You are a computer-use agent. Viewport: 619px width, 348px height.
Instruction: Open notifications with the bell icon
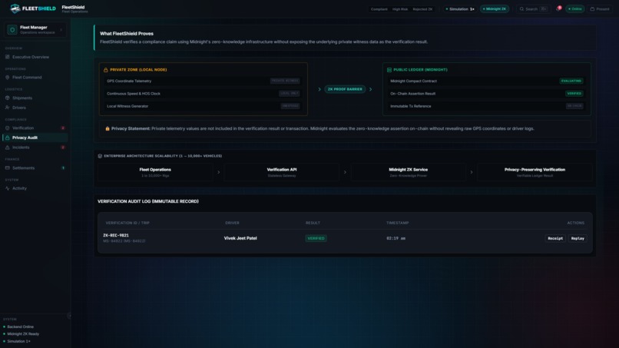pyautogui.click(x=558, y=8)
